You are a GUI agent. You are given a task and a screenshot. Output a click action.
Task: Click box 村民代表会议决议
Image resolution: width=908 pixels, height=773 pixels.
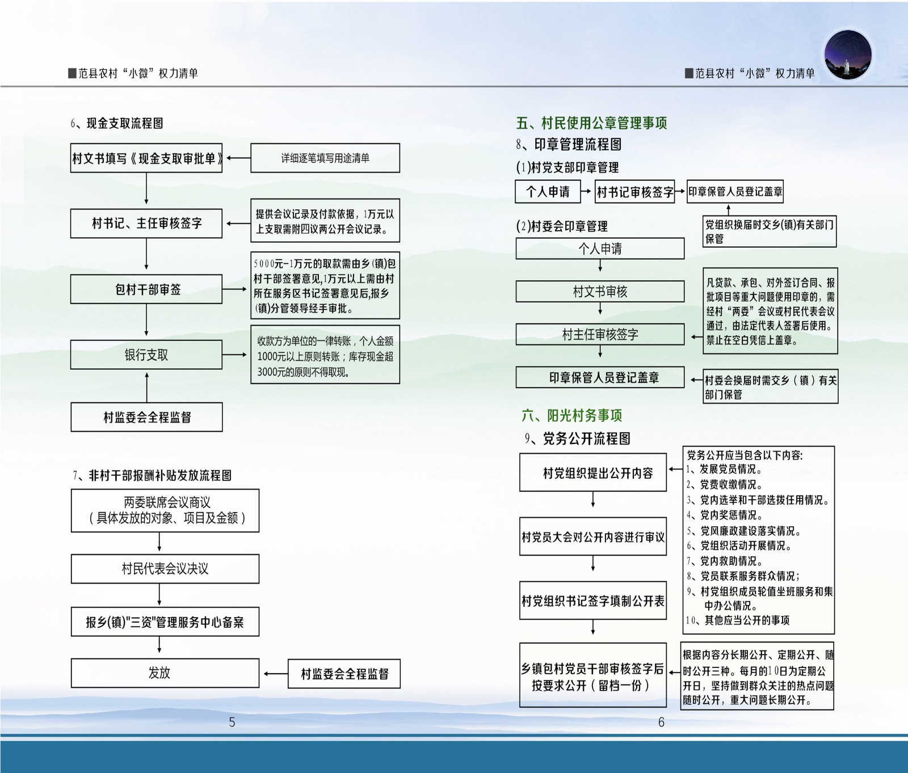(165, 569)
